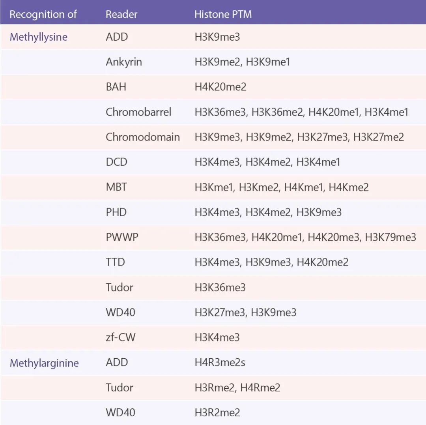Viewport: 426px width, 425px height.
Task: Click the MBT reader cell
Action: pyautogui.click(x=116, y=187)
